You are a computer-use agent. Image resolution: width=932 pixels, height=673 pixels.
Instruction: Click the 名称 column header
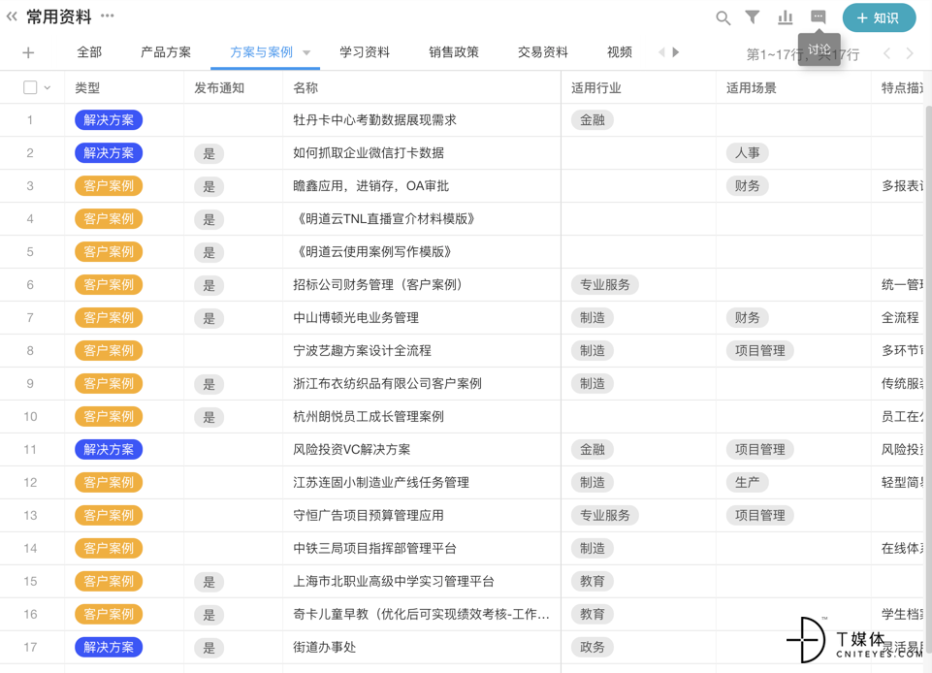(305, 88)
